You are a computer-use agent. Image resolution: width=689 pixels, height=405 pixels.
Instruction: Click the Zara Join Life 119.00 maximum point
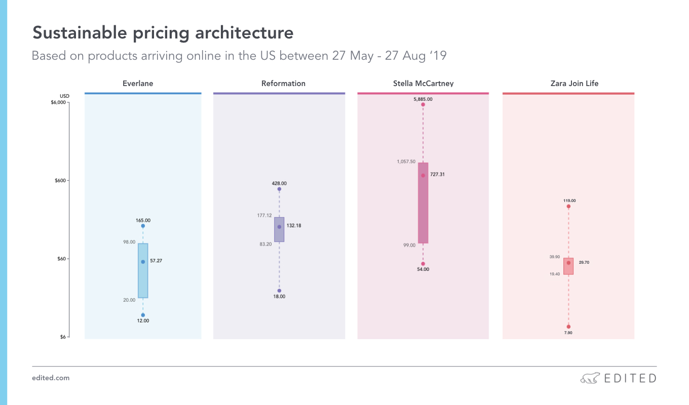[x=568, y=206]
